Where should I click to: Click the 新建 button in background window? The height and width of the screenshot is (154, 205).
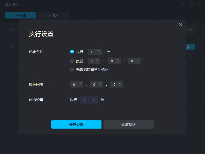click(x=20, y=15)
